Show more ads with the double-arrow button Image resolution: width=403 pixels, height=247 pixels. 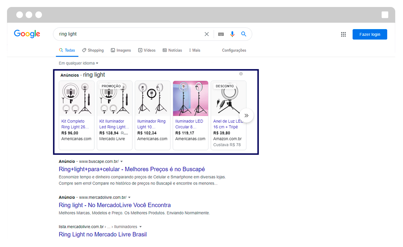tap(247, 116)
